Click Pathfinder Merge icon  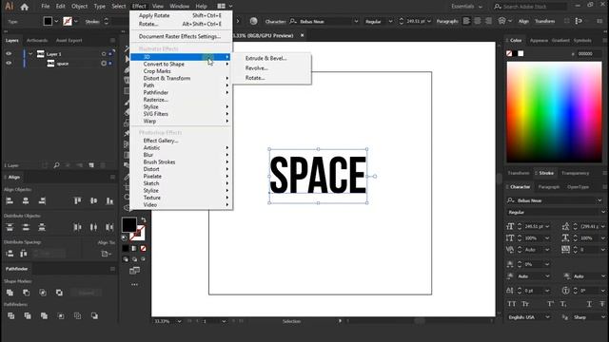[45, 315]
